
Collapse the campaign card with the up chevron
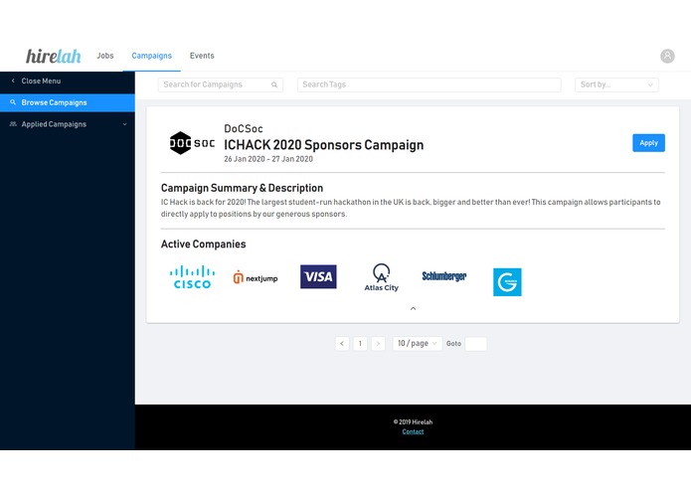[x=413, y=309]
